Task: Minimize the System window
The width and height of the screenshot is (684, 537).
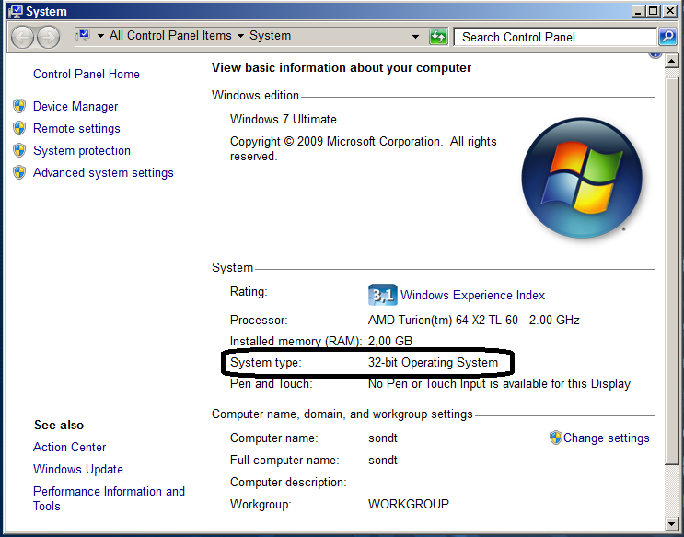Action: point(638,11)
